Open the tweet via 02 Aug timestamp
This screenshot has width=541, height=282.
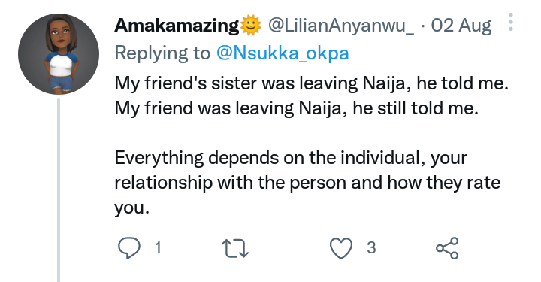(x=461, y=26)
